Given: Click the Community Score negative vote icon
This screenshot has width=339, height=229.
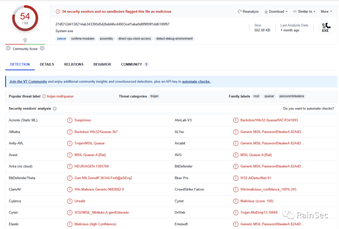Looking at the screenshot, I should pyautogui.click(x=8, y=48).
